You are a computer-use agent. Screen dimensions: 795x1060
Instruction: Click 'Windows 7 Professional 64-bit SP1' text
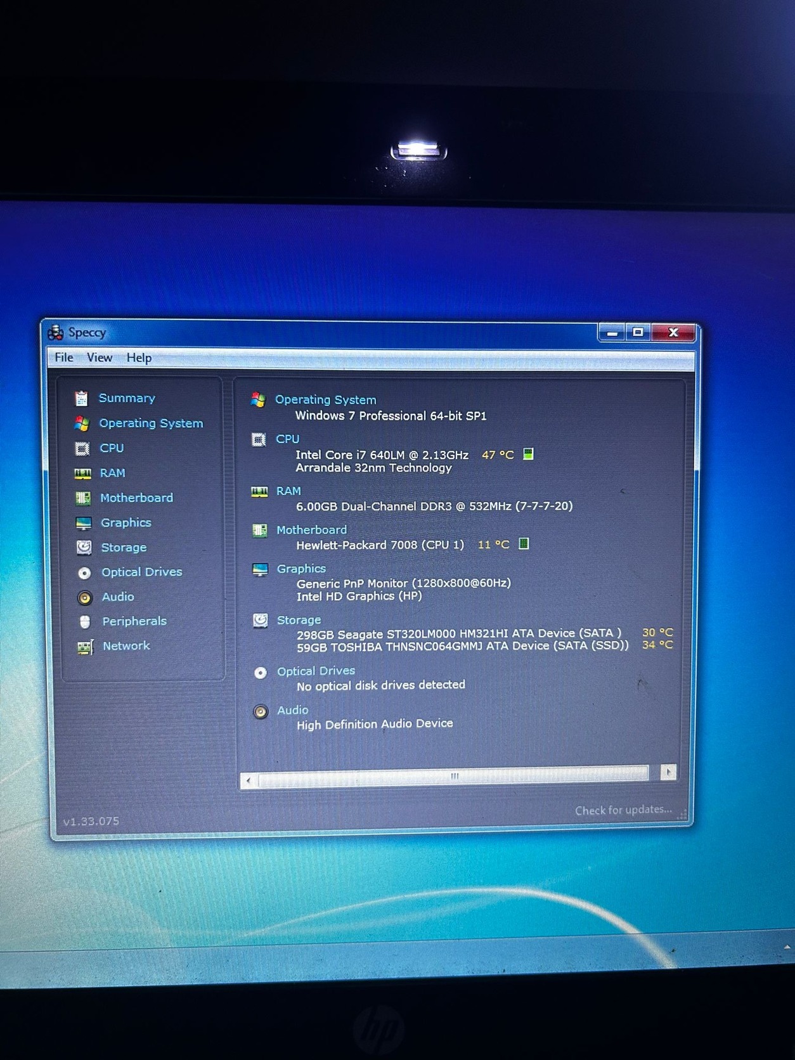pyautogui.click(x=391, y=416)
